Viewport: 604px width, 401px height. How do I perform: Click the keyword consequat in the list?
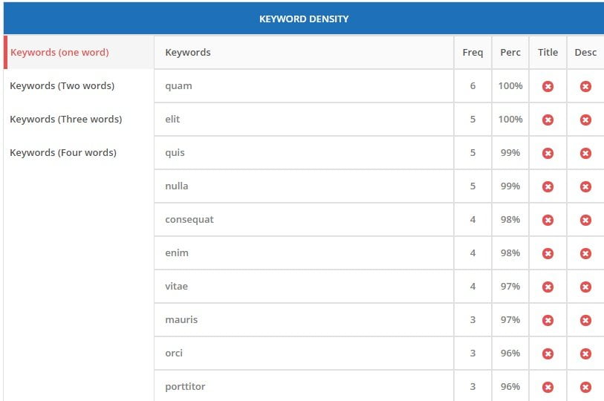[189, 220]
